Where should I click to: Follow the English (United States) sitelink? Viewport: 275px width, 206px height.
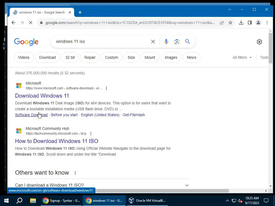pyautogui.click(x=100, y=115)
